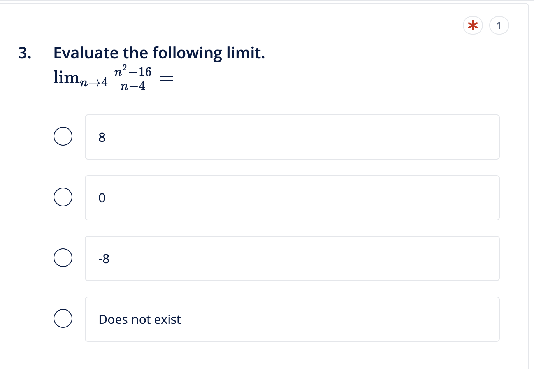
Task: Click the limit expression formula
Action: tap(113, 78)
